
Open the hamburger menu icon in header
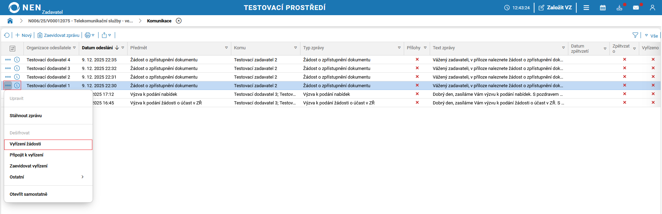click(x=586, y=8)
